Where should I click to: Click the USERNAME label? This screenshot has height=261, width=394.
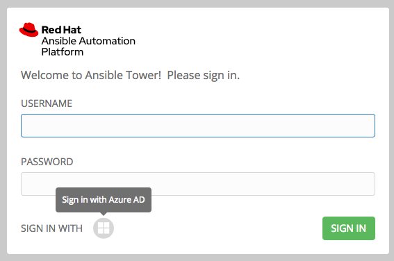point(47,103)
